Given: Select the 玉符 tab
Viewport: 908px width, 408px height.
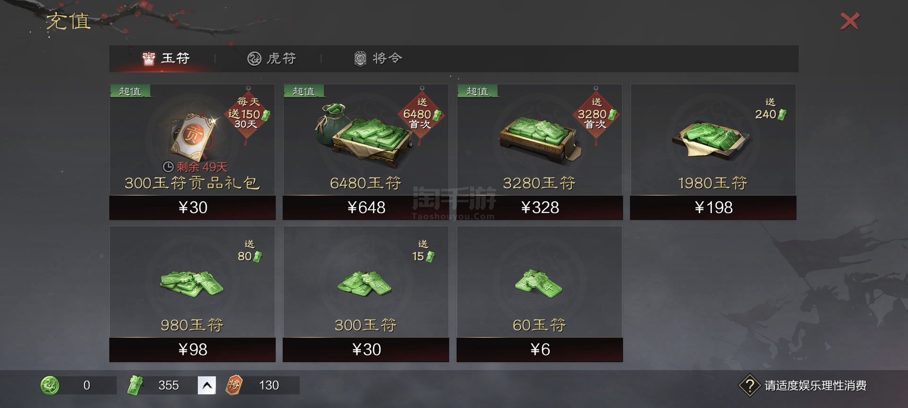Looking at the screenshot, I should click(x=166, y=58).
